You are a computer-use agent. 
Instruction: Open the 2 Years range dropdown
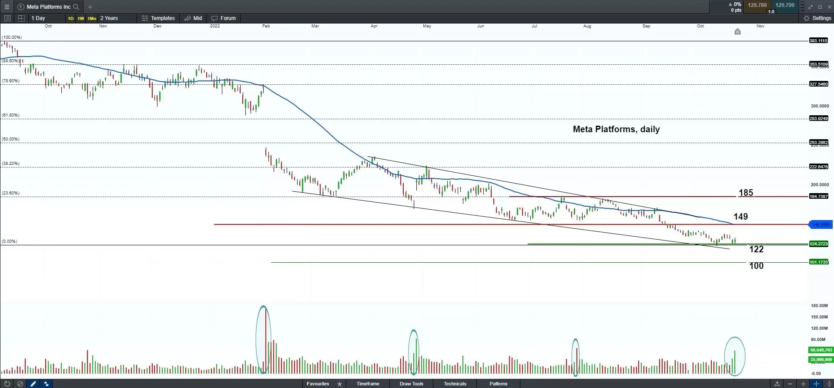tap(117, 18)
